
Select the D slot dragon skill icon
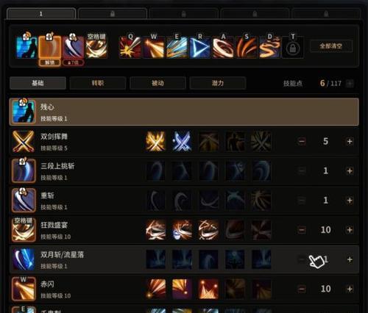[269, 47]
